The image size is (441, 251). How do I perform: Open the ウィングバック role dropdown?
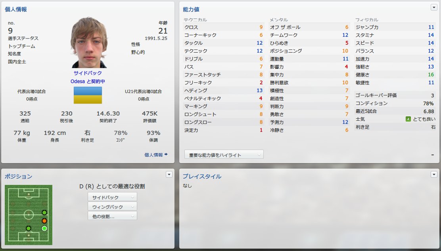click(112, 207)
